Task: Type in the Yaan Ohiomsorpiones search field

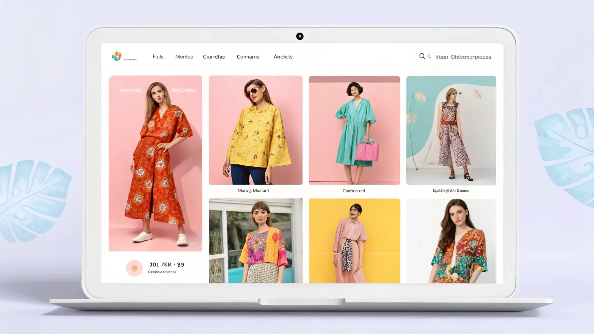Action: pos(463,57)
